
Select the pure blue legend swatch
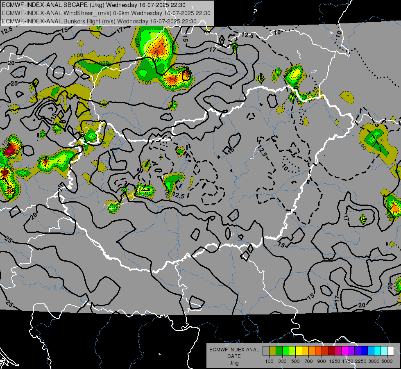click(x=364, y=351)
